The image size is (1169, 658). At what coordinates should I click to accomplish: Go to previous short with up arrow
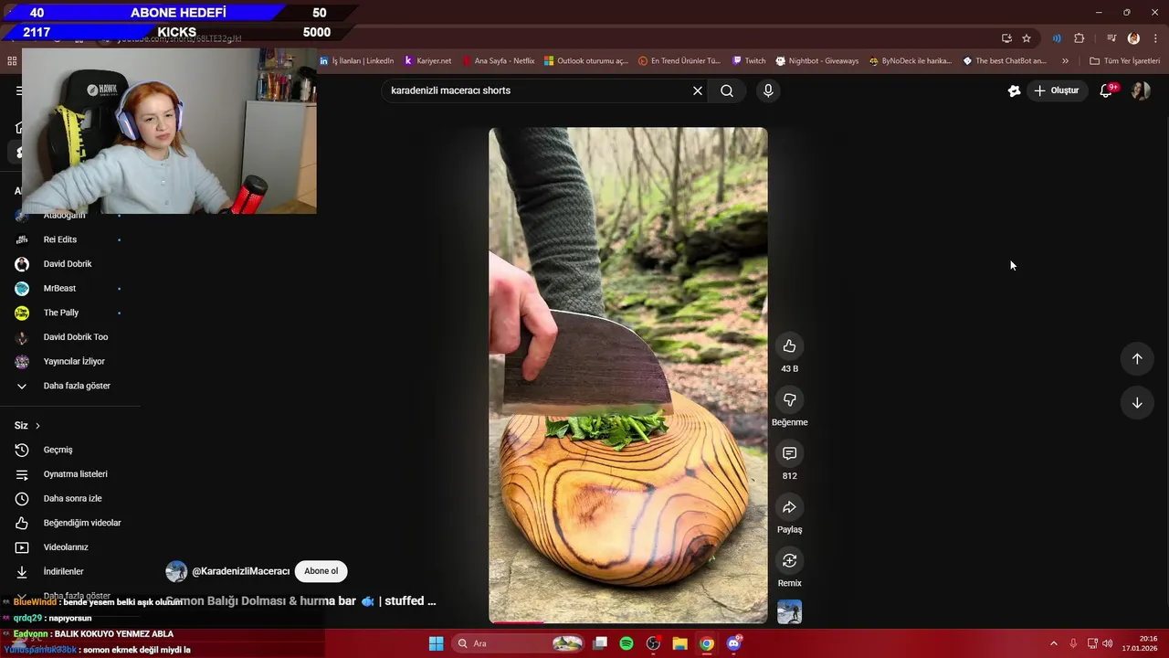[x=1137, y=358]
